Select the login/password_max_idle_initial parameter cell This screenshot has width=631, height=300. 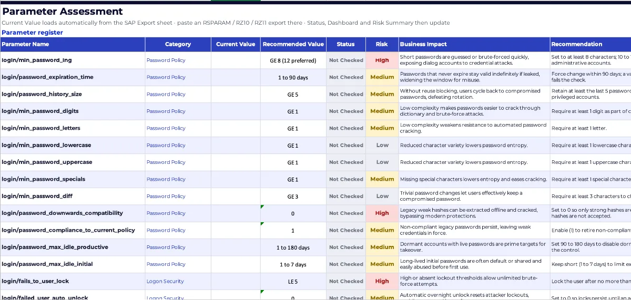click(73, 264)
